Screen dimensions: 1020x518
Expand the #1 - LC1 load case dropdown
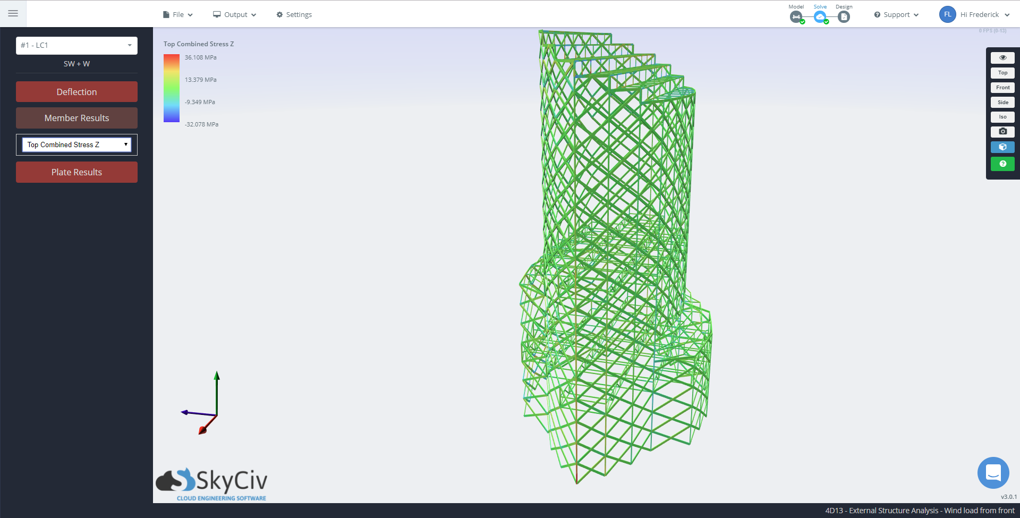point(76,46)
